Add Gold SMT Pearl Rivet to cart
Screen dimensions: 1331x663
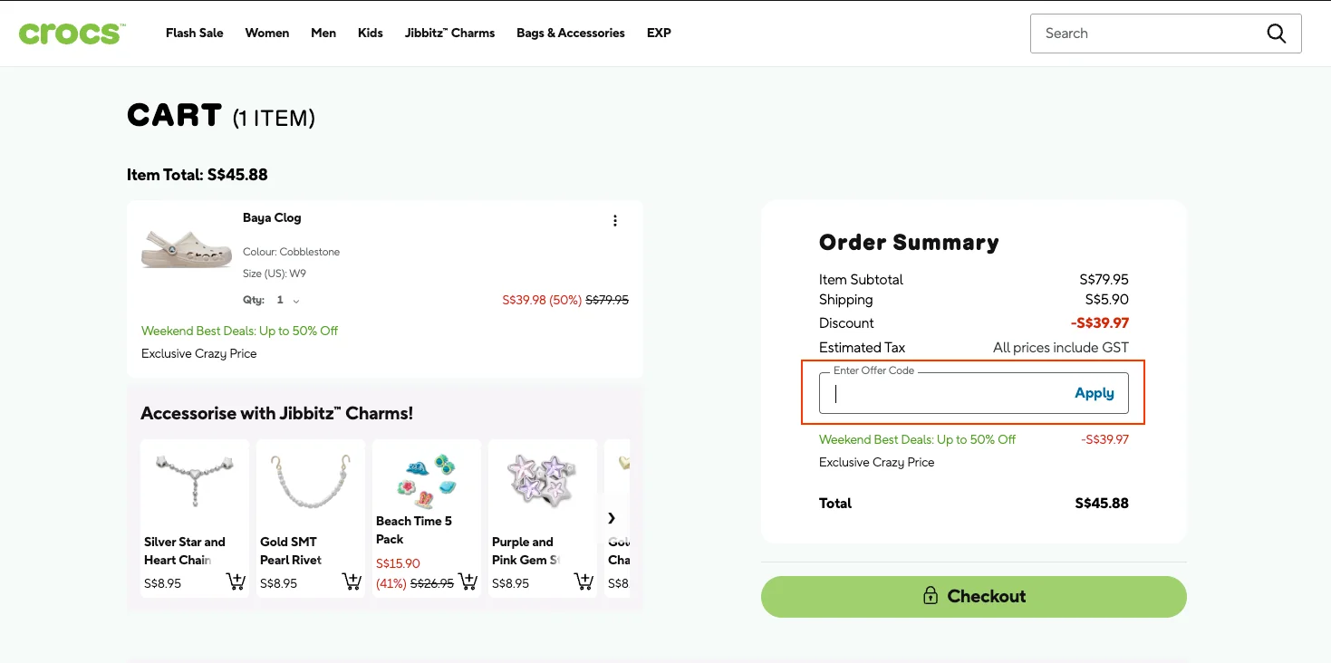coord(352,581)
